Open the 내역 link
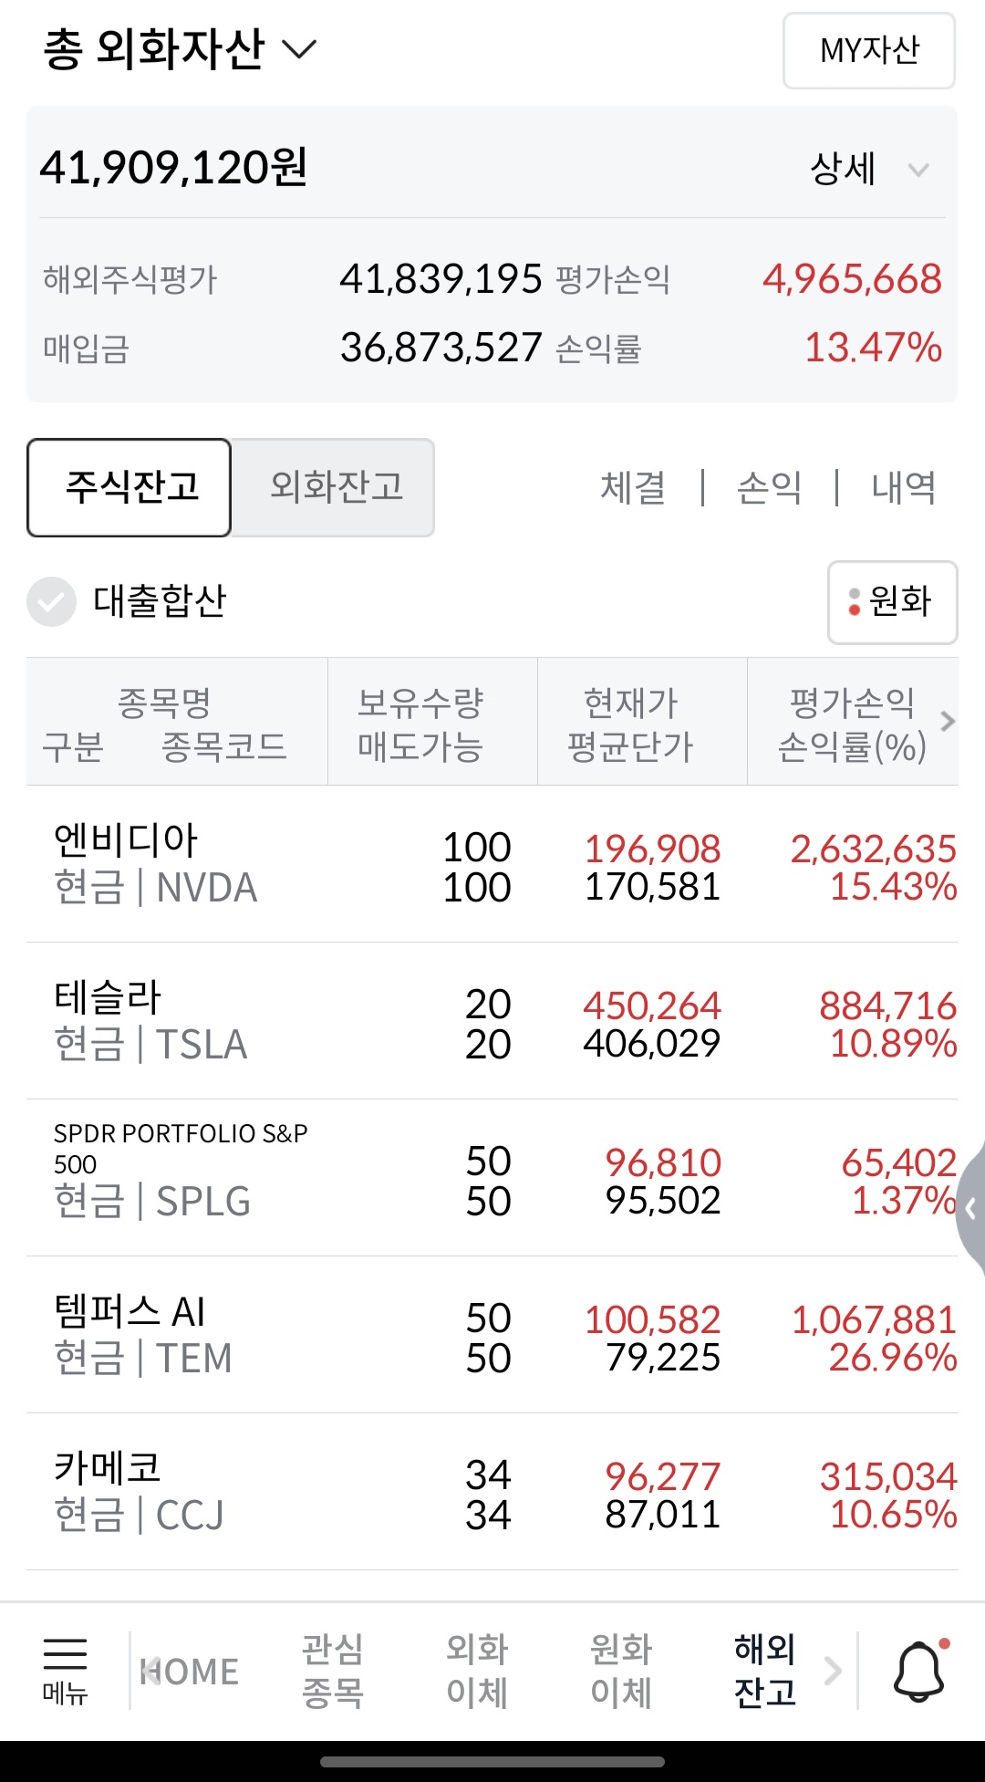985x1782 pixels. [903, 487]
